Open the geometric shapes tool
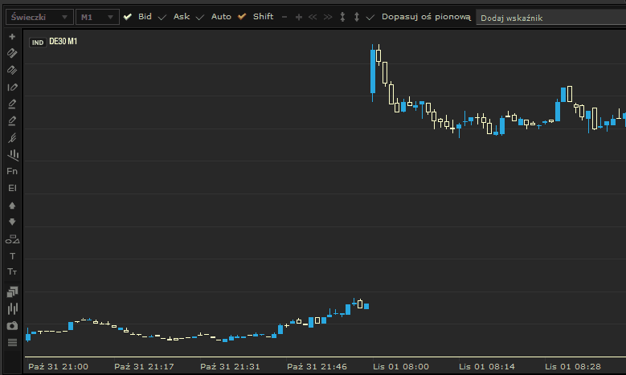Viewport: 626px width, 375px height. (x=12, y=239)
